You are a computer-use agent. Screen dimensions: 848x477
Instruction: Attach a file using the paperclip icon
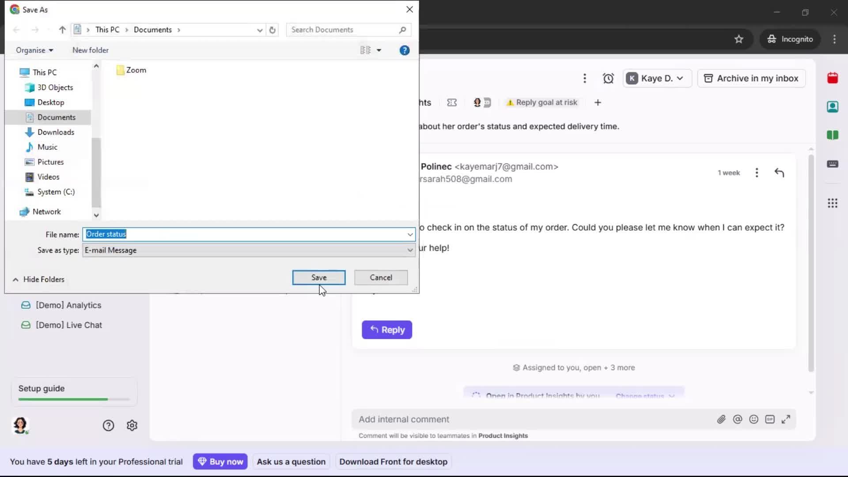722,419
